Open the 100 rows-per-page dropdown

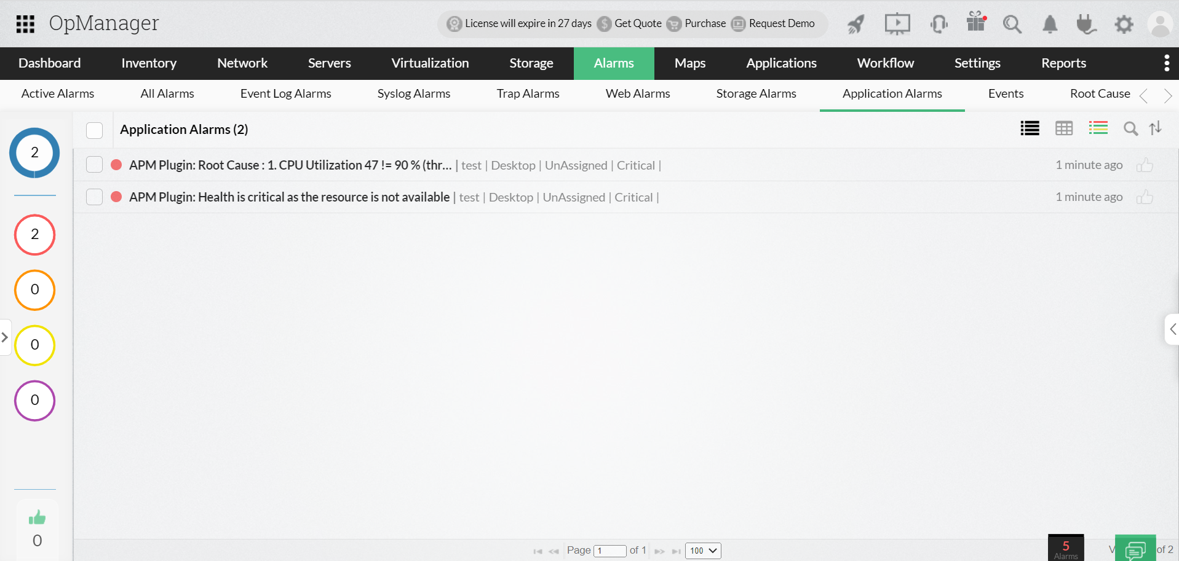click(x=702, y=551)
